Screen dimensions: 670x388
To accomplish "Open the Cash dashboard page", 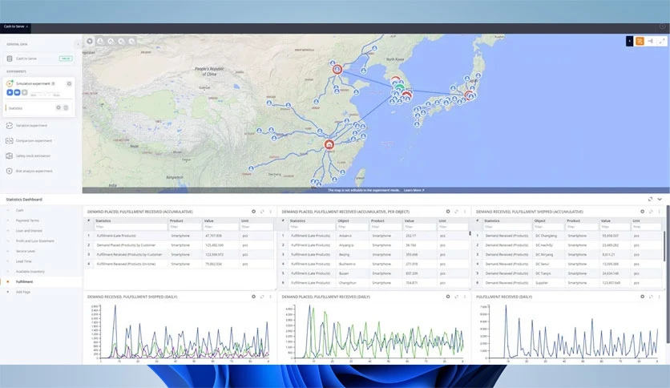I will (20, 210).
